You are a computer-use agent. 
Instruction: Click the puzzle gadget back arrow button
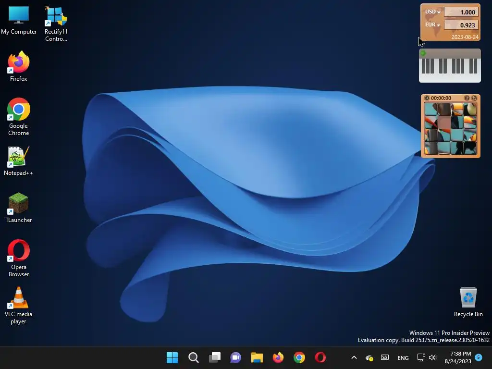(x=427, y=98)
